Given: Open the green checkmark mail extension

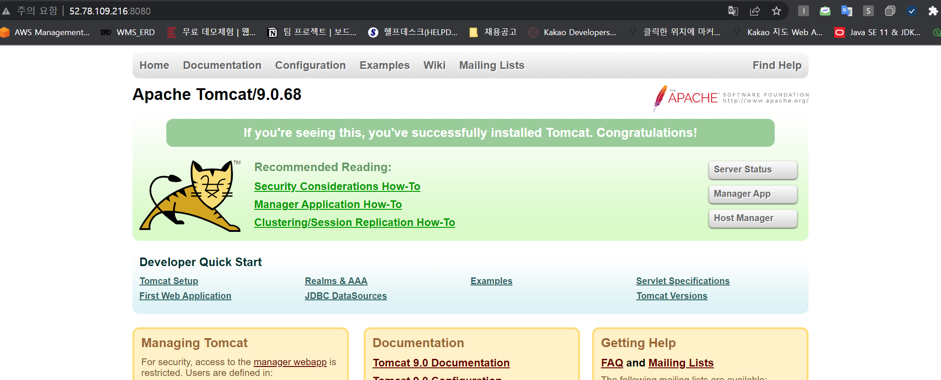Looking at the screenshot, I should (825, 11).
